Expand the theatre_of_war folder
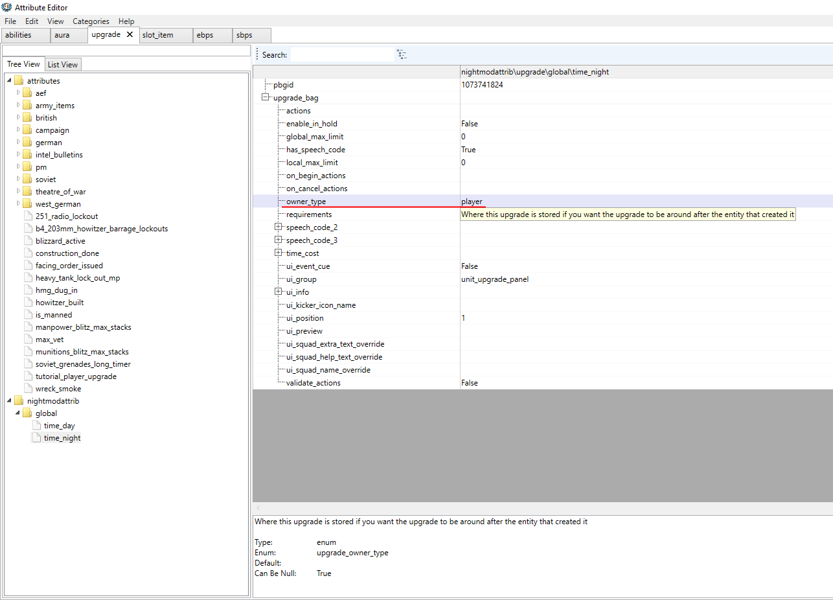Viewport: 833px width, 600px height. pyautogui.click(x=18, y=191)
